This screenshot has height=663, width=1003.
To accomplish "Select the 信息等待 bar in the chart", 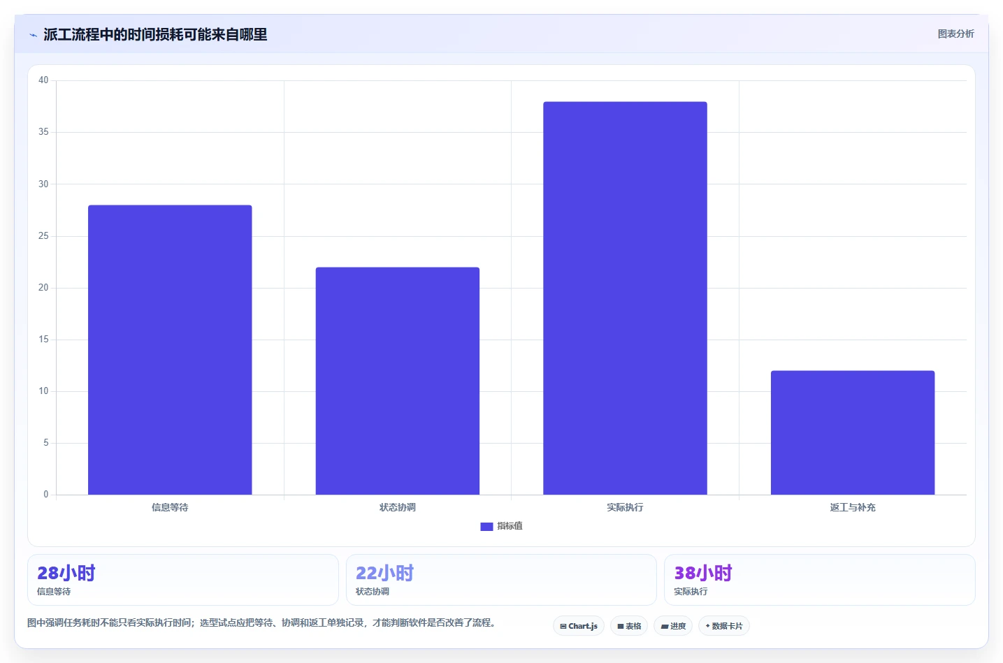I will [x=170, y=350].
